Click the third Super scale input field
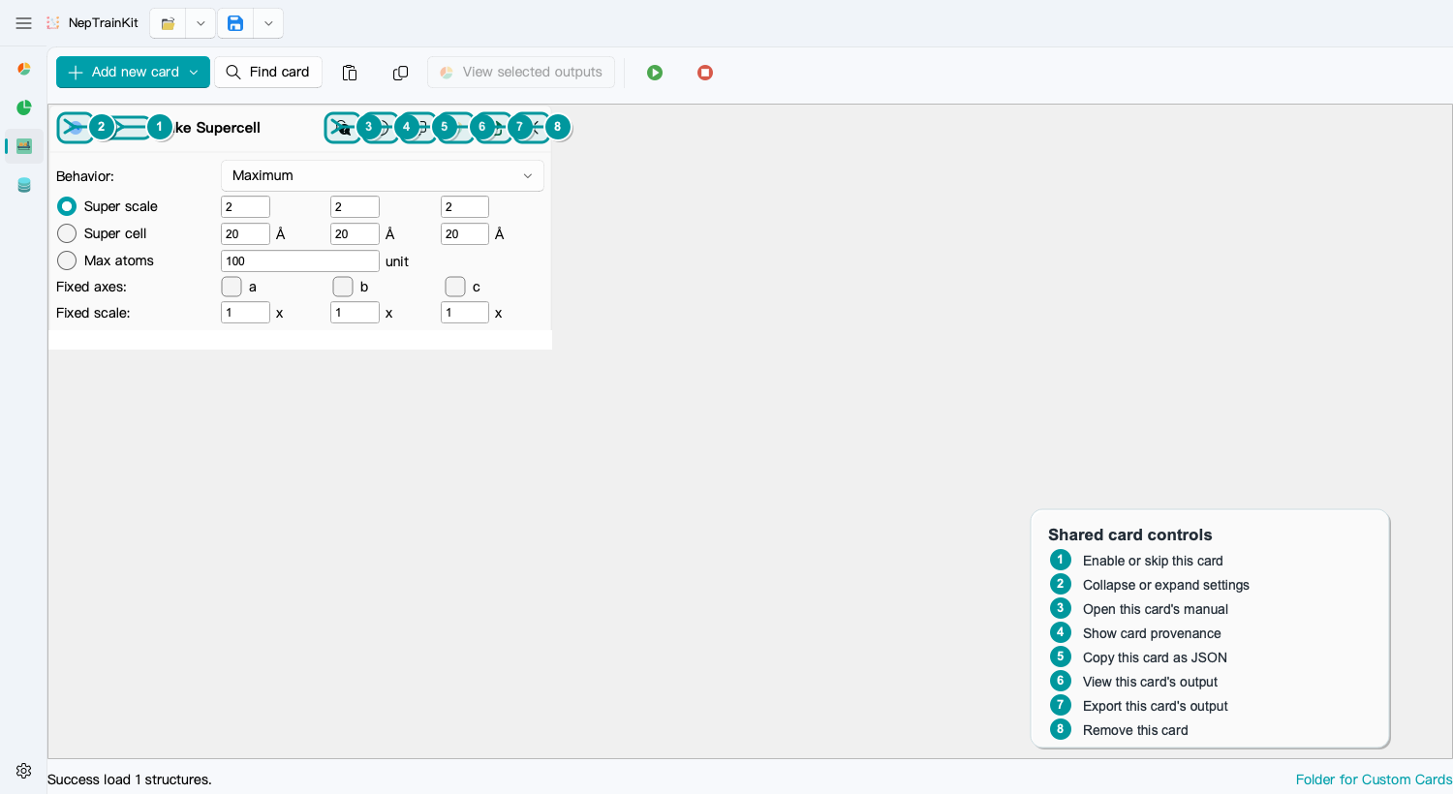Screen dimensions: 1453x794 click(x=465, y=206)
